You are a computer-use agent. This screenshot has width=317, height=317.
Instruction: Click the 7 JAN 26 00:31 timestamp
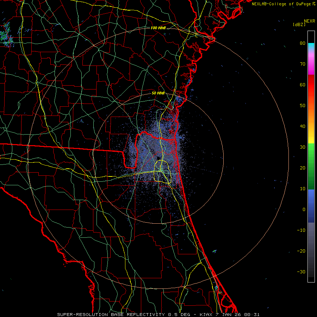pyautogui.click(x=237, y=315)
